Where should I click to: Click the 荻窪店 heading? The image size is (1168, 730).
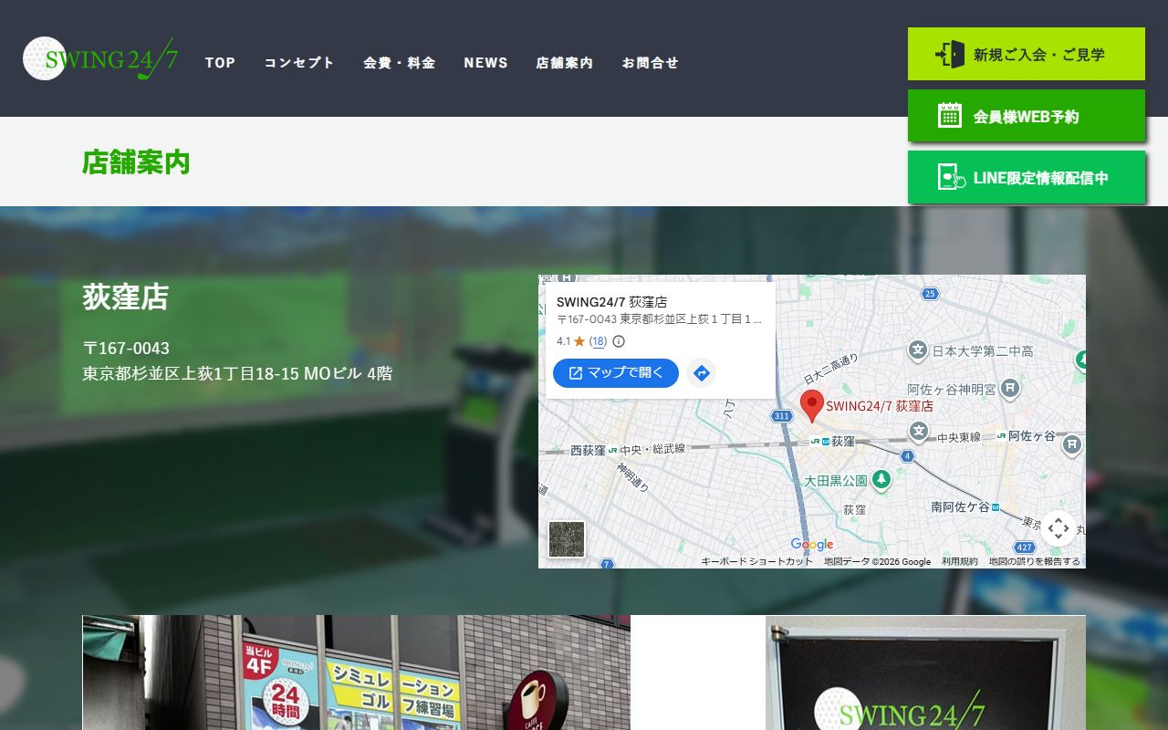click(x=126, y=297)
